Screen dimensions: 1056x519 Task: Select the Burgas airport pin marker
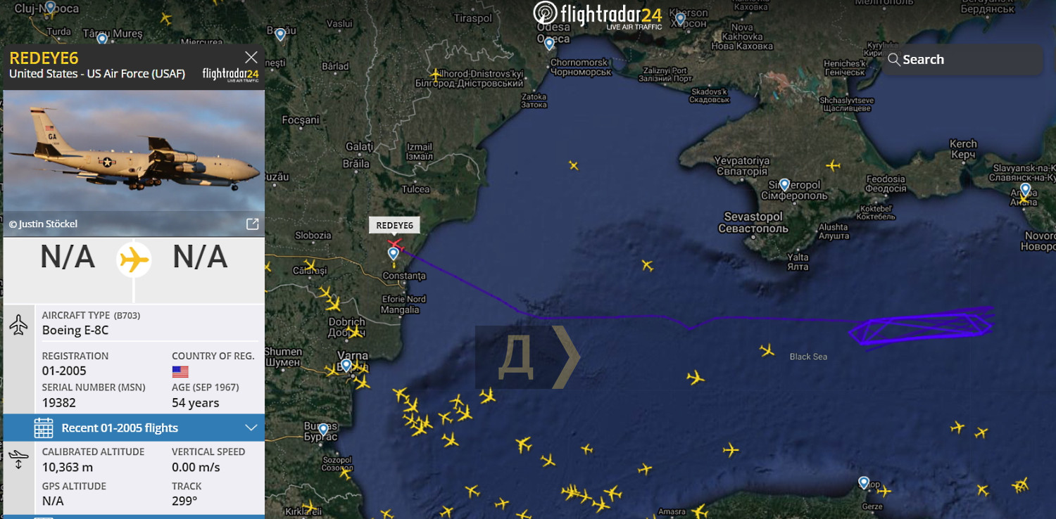point(323,429)
